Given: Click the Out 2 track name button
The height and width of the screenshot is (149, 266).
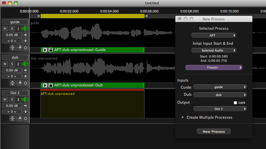Looking at the screenshot, I should 15,93.
